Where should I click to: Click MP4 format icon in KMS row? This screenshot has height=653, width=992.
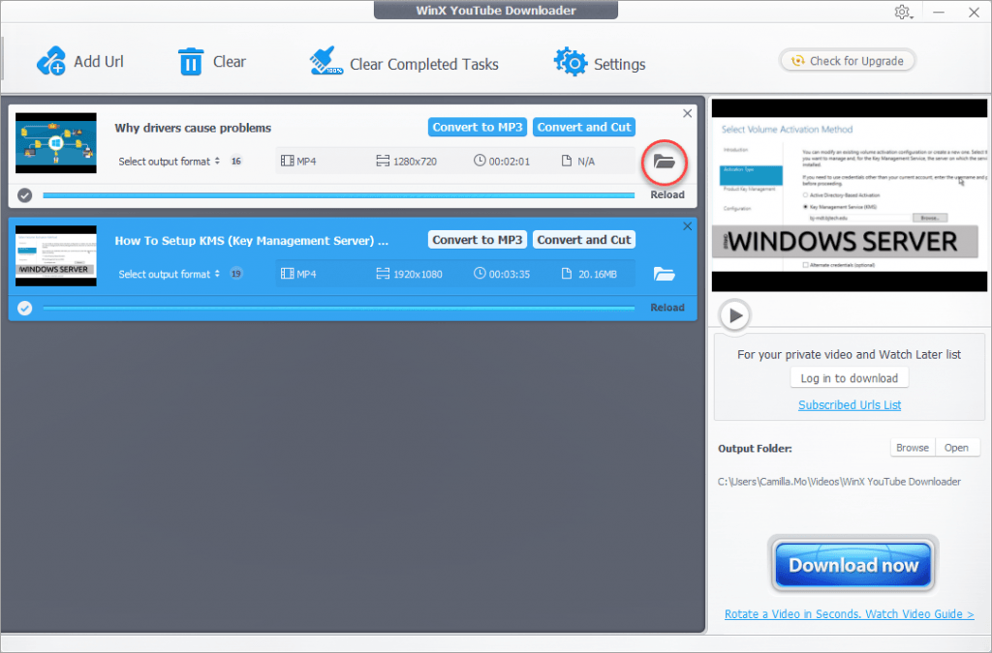point(287,274)
